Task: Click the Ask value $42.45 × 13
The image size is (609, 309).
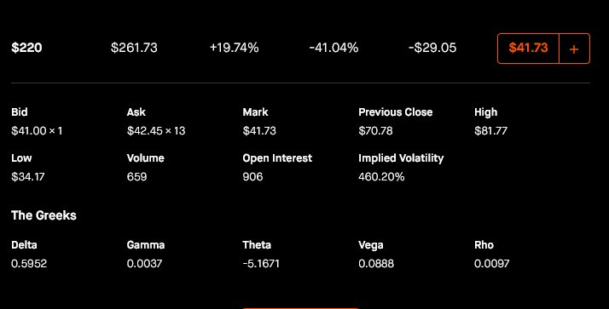Action: [156, 130]
